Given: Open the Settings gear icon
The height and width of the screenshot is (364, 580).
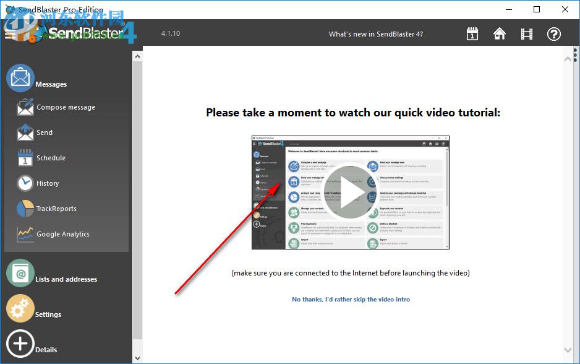Looking at the screenshot, I should pyautogui.click(x=20, y=308).
